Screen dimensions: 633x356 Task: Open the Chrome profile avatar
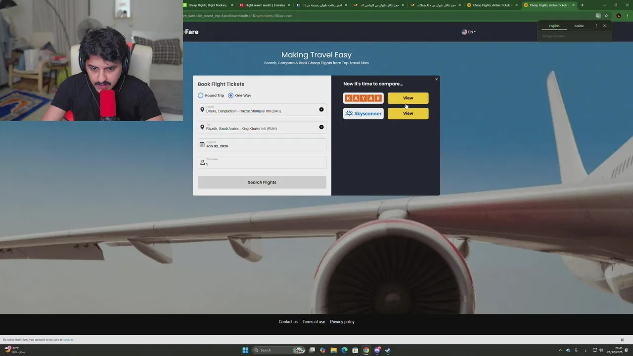(x=619, y=15)
